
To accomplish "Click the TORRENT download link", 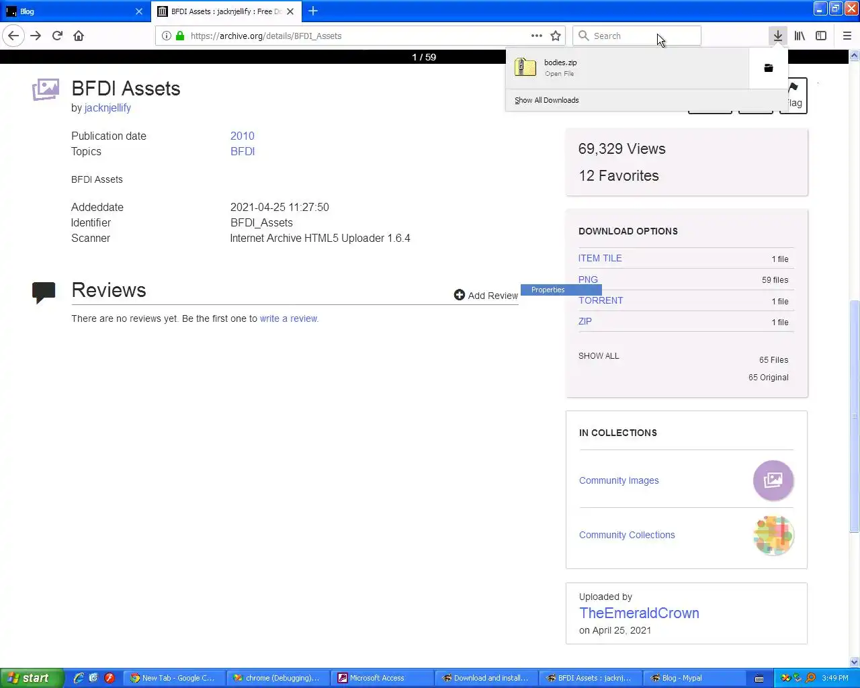I will [x=601, y=300].
